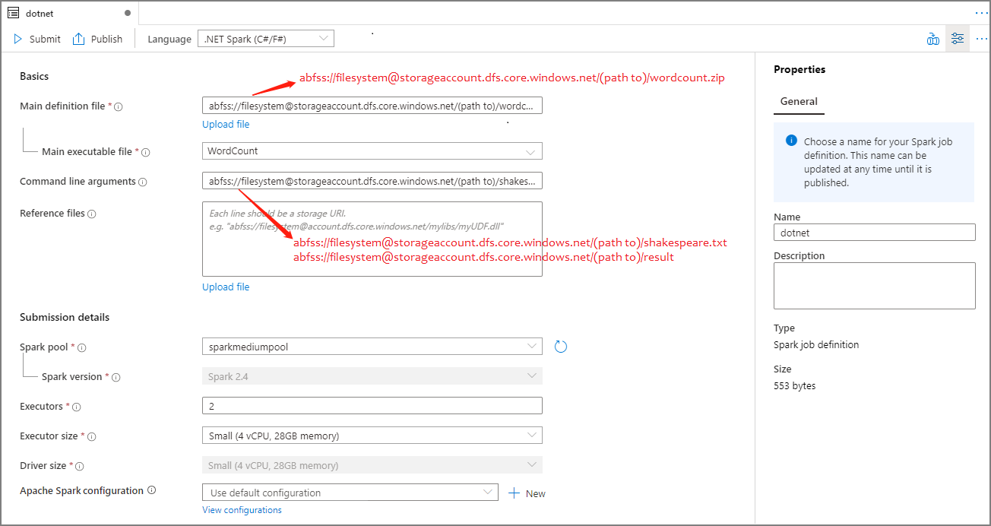991x526 pixels.
Task: Click the '553 bytes' size value
Action: click(x=794, y=385)
